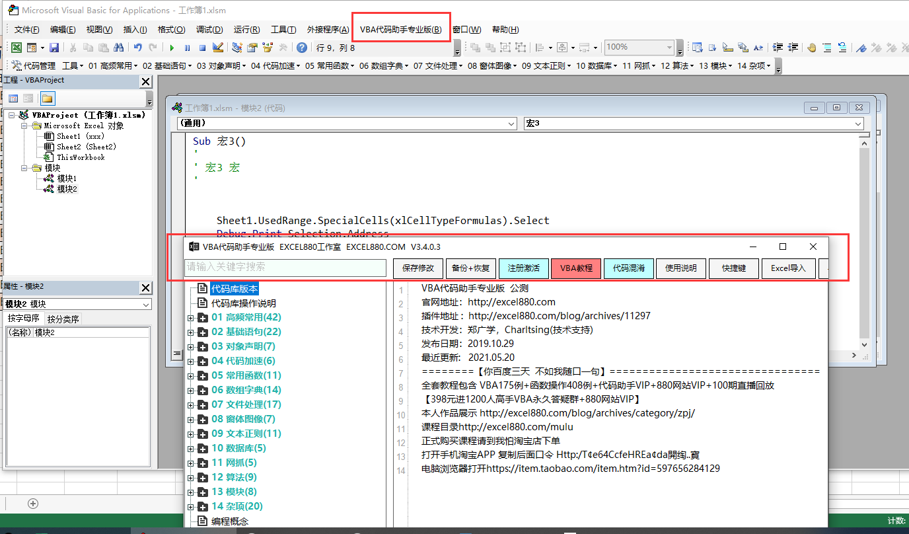Open the 插入(I) menu

pos(135,30)
